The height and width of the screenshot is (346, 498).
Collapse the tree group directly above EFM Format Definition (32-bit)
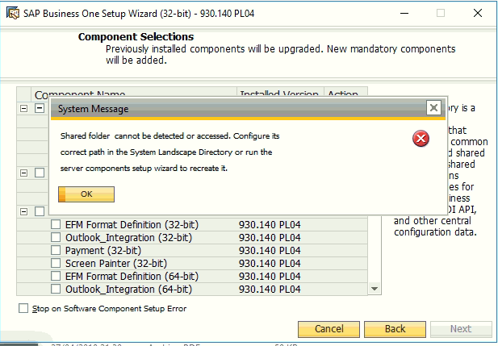tap(23, 211)
